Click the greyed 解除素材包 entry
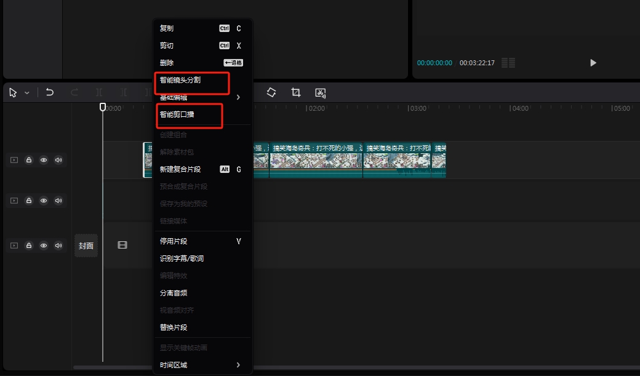This screenshot has height=376, width=640. [x=202, y=152]
